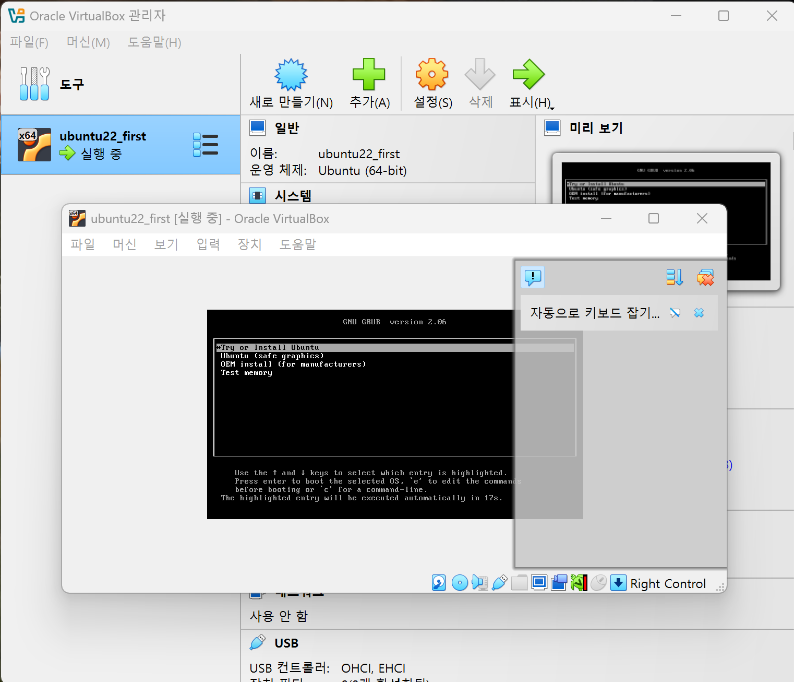794x682 pixels.
Task: Click the 삭제 gray arrow icon
Action: pyautogui.click(x=480, y=74)
